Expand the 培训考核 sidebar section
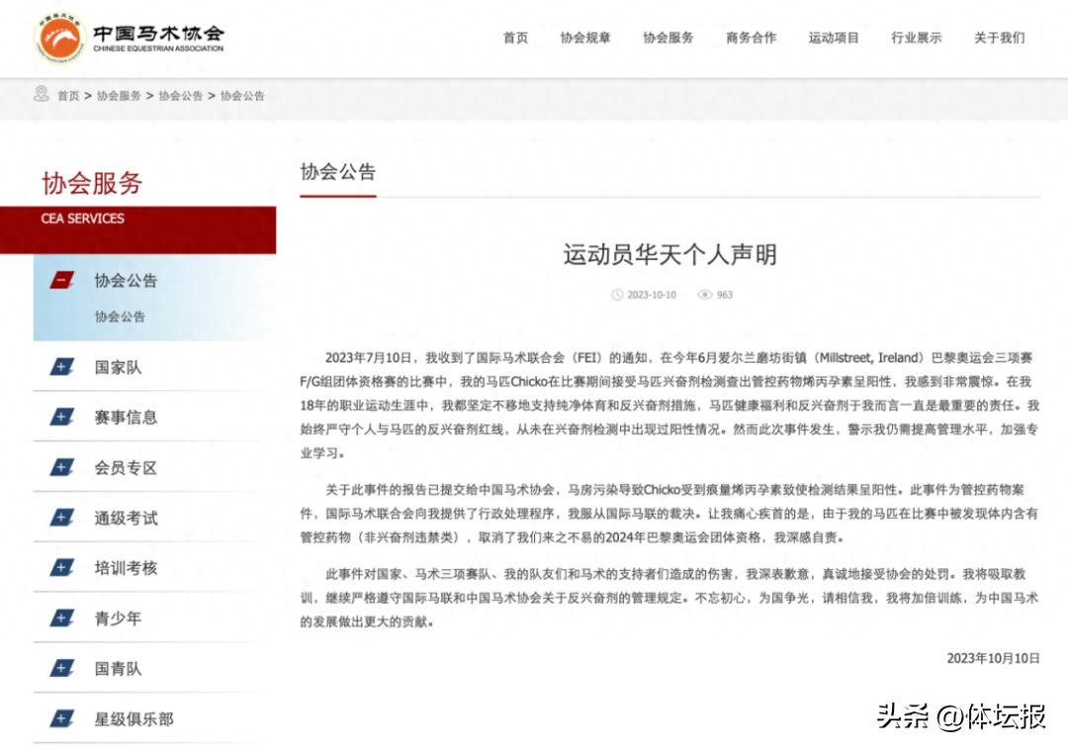The width and height of the screenshot is (1068, 752). click(126, 568)
